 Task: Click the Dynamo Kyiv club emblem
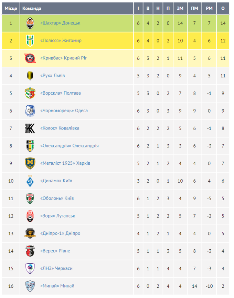30,181
